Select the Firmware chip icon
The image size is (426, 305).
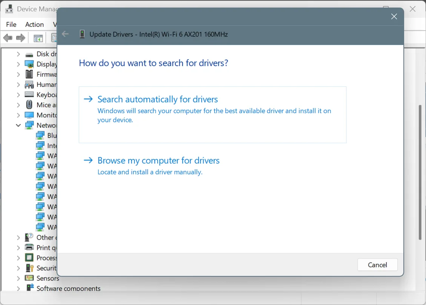[x=29, y=74]
